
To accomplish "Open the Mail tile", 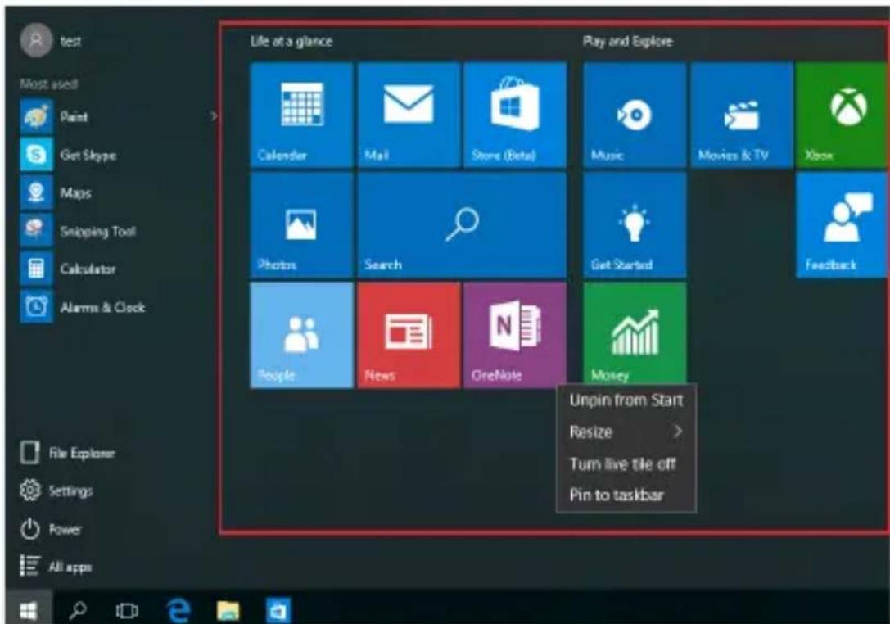I will pyautogui.click(x=409, y=115).
